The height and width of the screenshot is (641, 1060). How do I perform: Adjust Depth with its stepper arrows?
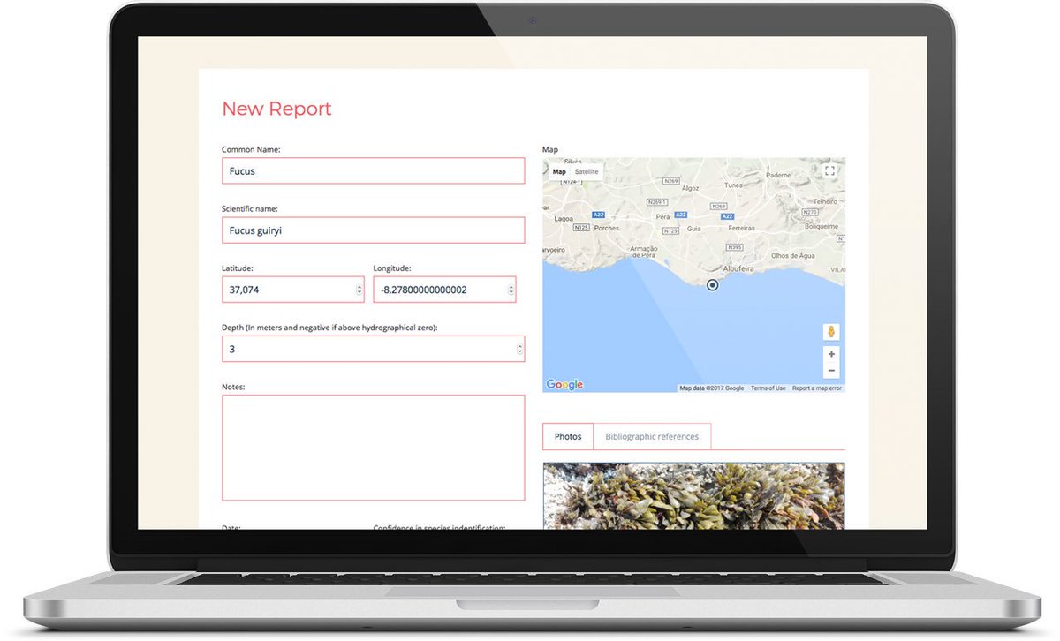tap(519, 349)
